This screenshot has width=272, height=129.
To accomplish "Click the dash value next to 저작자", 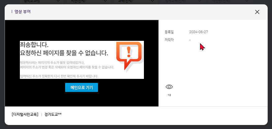I will click(190, 40).
